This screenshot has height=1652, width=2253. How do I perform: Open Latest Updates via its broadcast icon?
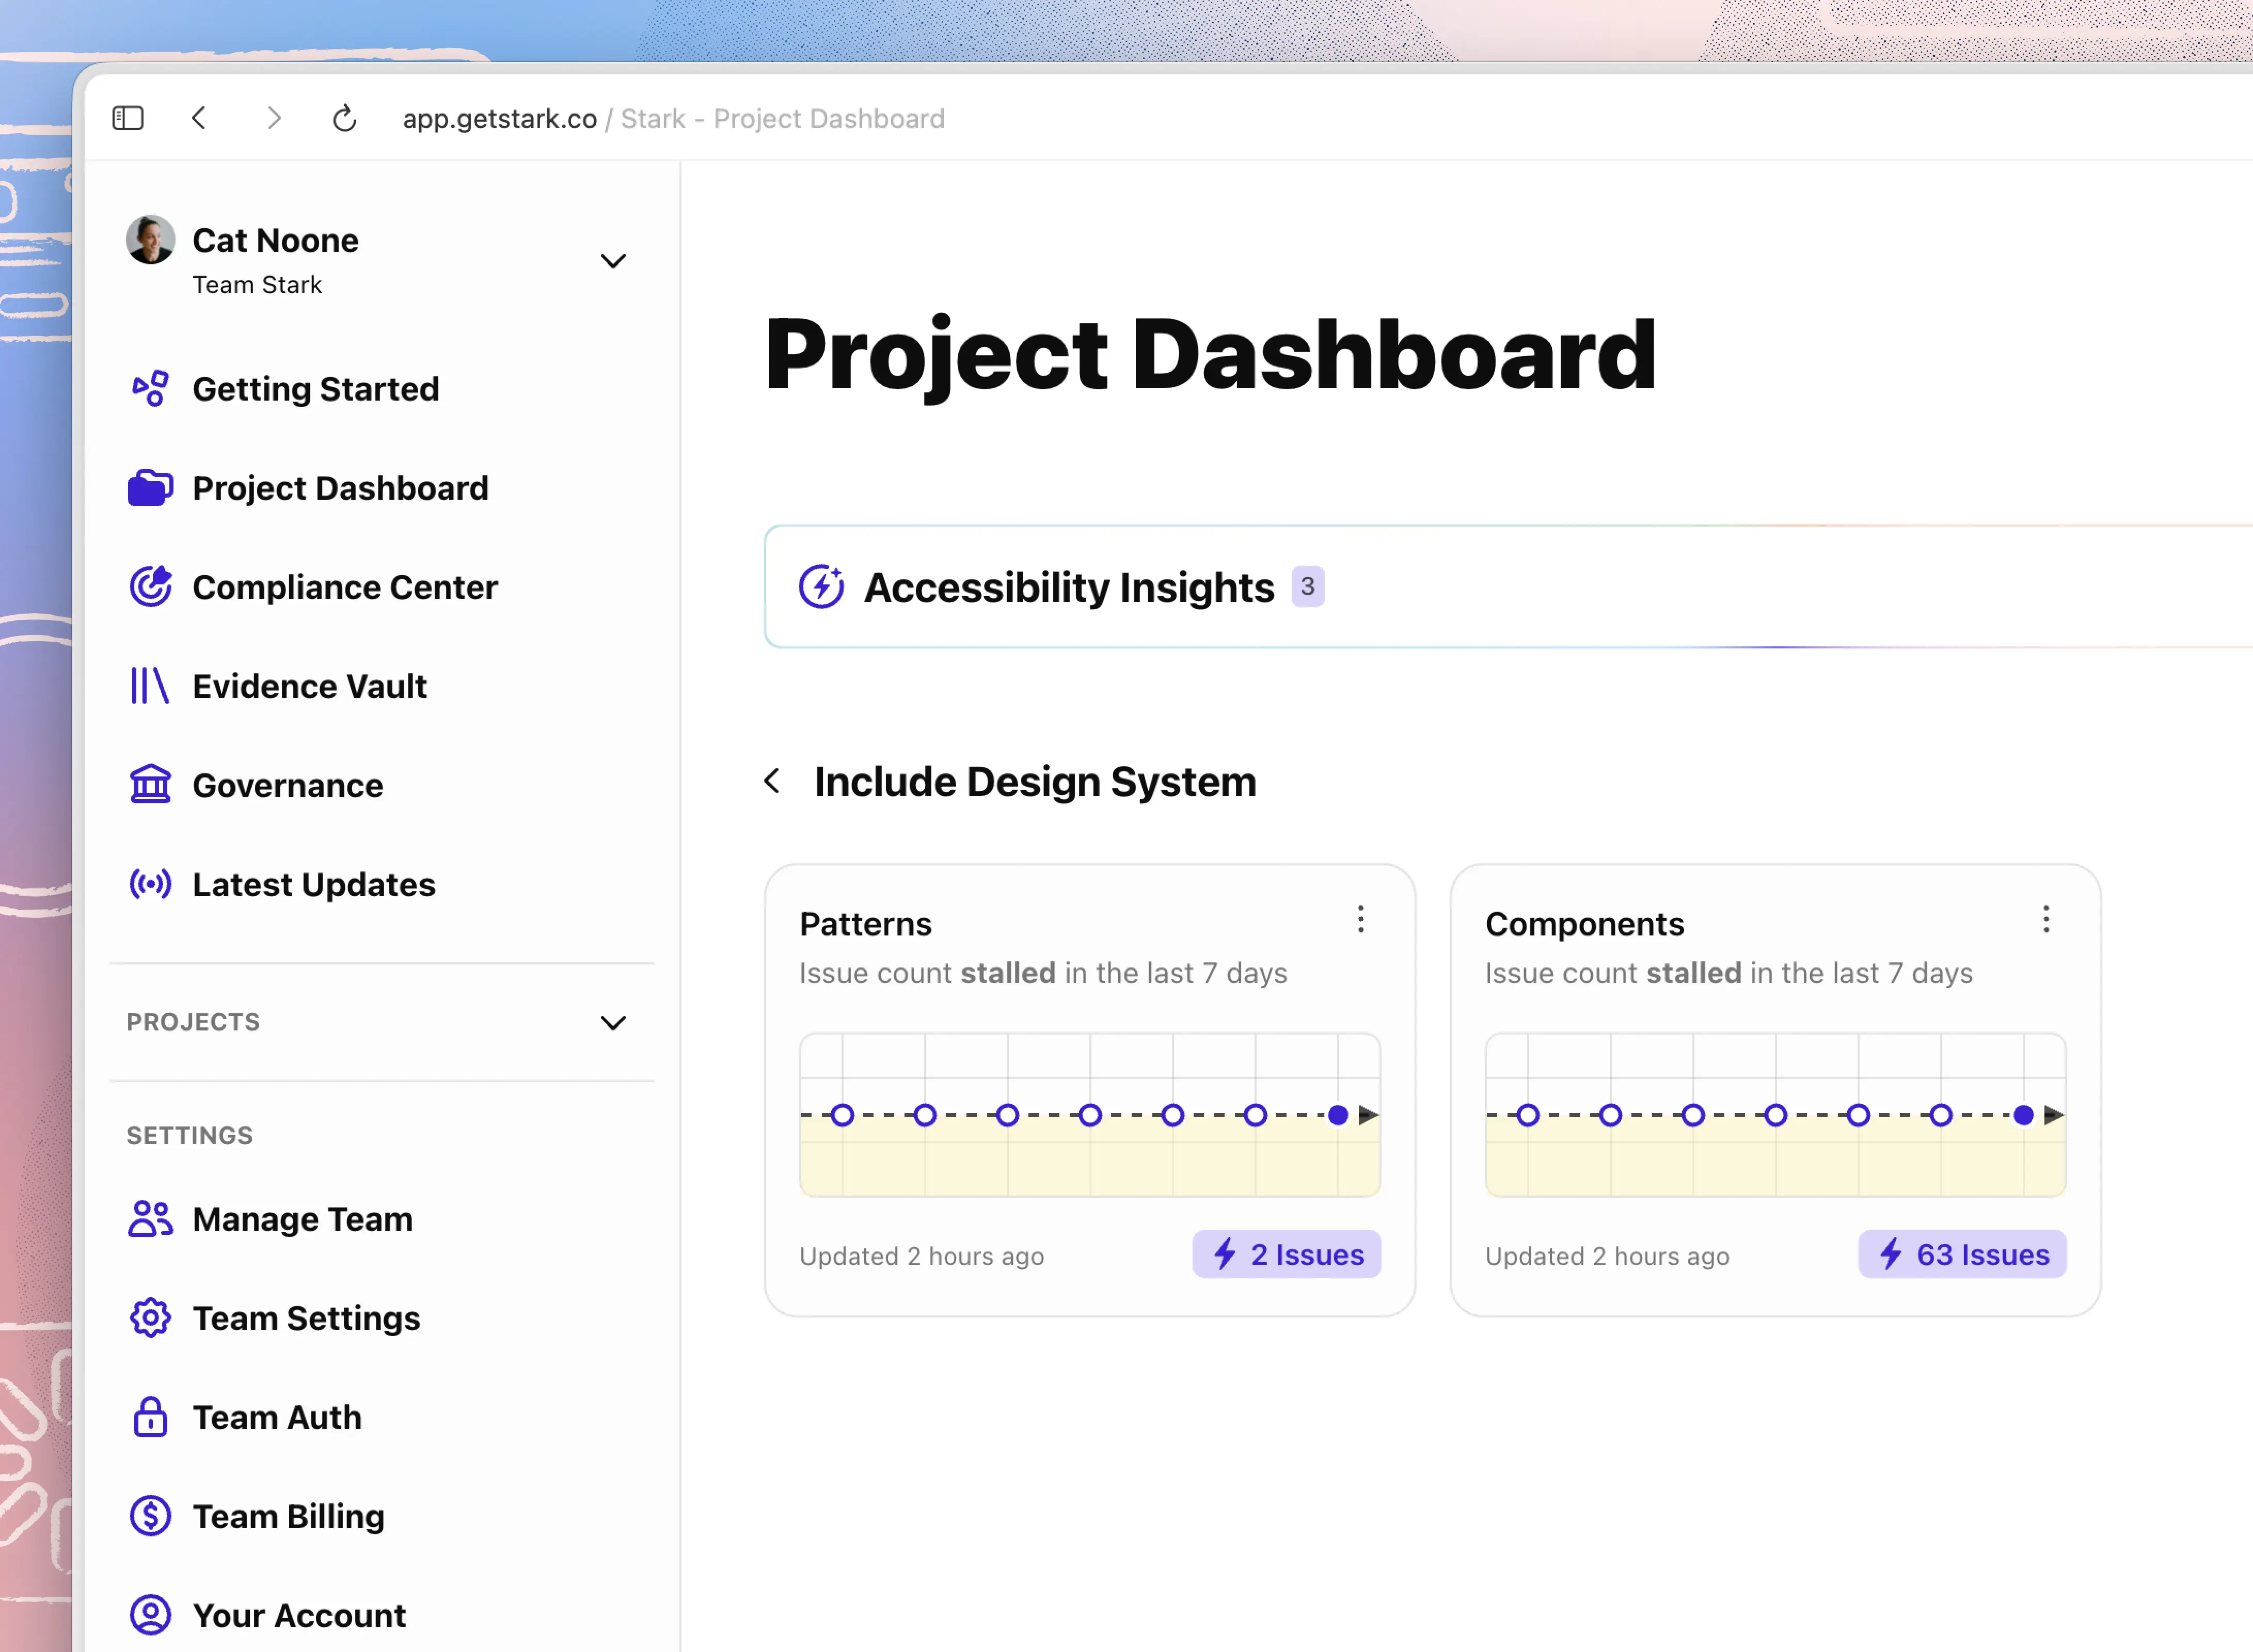150,884
